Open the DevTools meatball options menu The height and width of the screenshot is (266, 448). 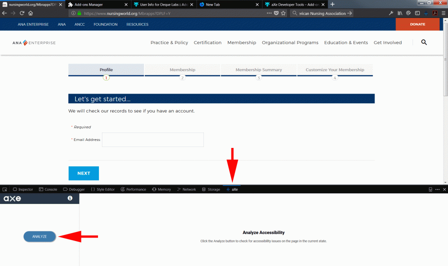(437, 189)
